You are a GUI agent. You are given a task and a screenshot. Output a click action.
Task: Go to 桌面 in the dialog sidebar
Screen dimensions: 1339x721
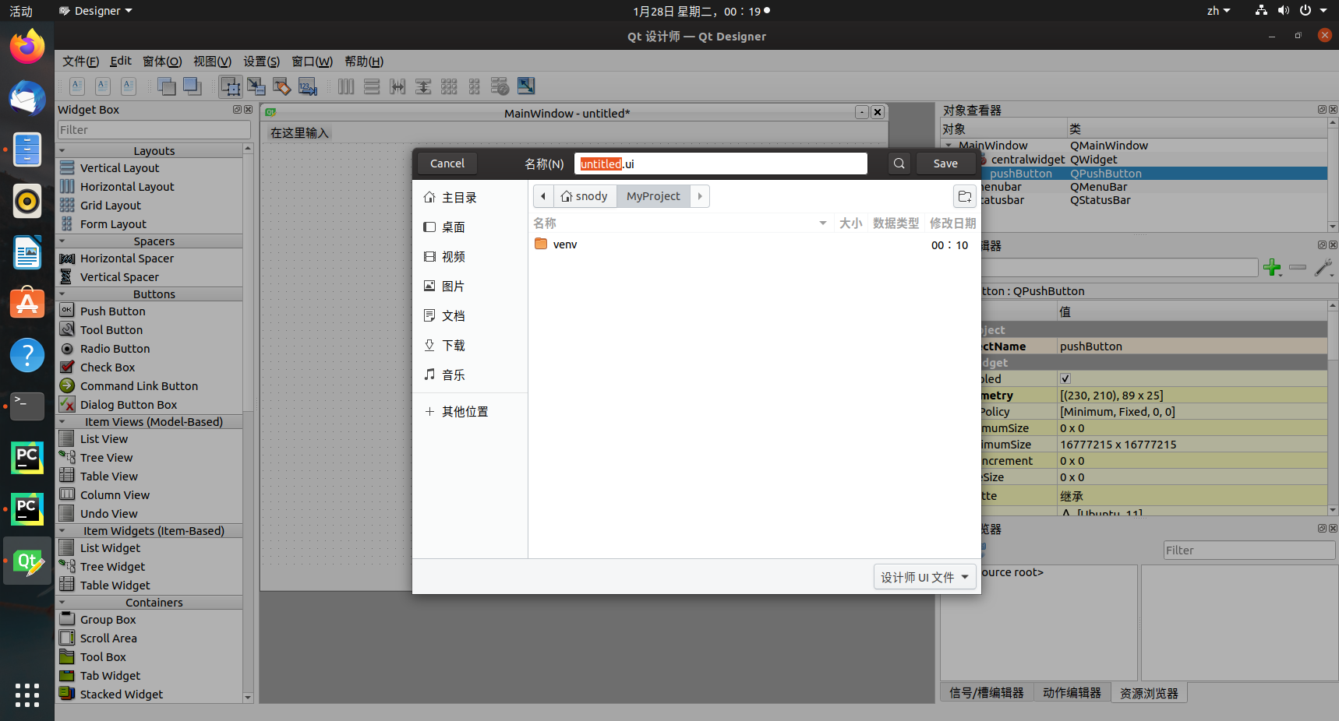pos(470,227)
